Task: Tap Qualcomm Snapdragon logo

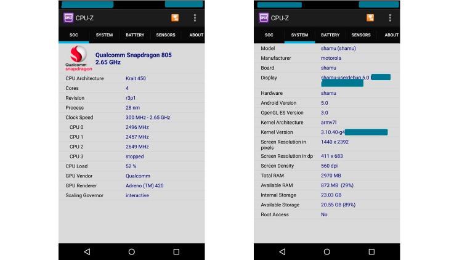Action: (78, 58)
